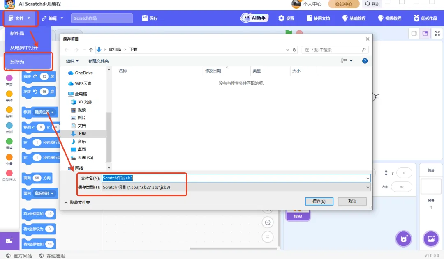The image size is (444, 259).
Task: Click the user avatar next to 个人中心
Action: 296,4
